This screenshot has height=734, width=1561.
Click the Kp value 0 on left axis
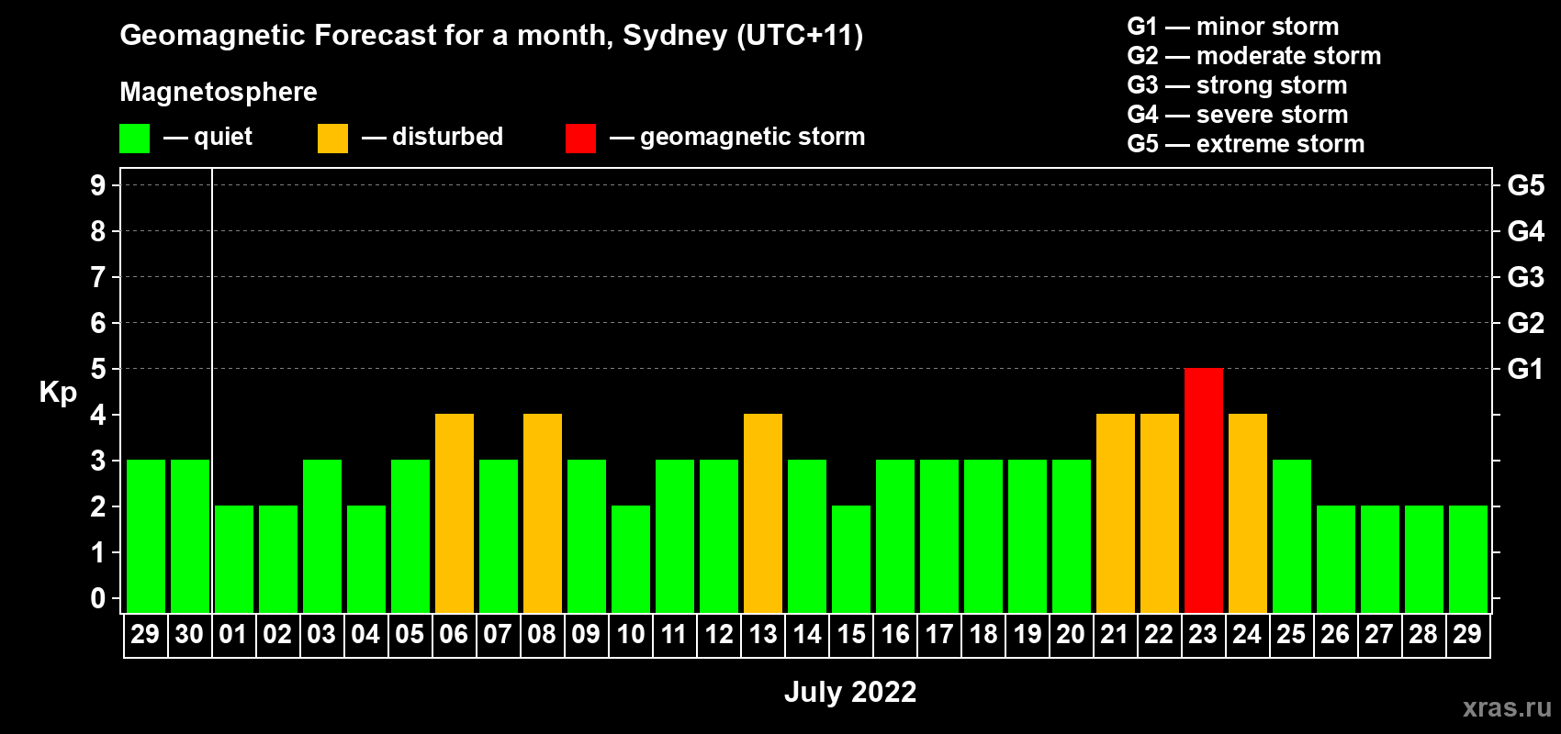tap(98, 598)
